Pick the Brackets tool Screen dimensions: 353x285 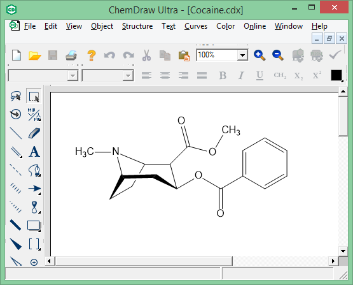[x=34, y=244]
